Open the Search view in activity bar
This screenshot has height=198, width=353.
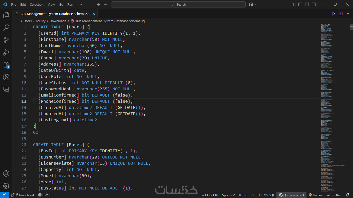coord(6,28)
